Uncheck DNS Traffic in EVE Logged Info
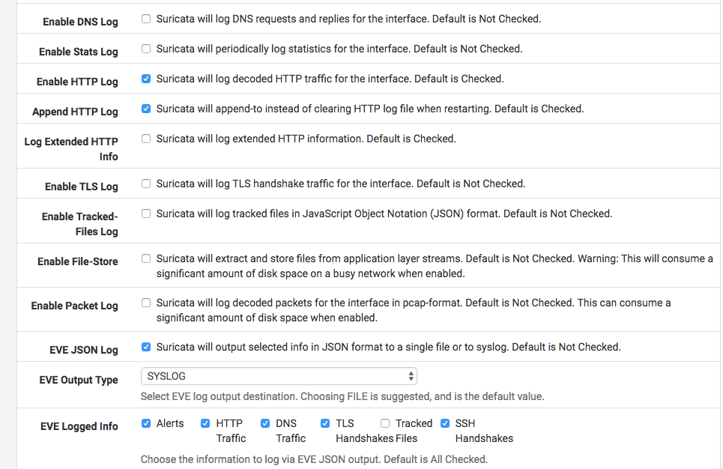723x469 pixels. (265, 423)
